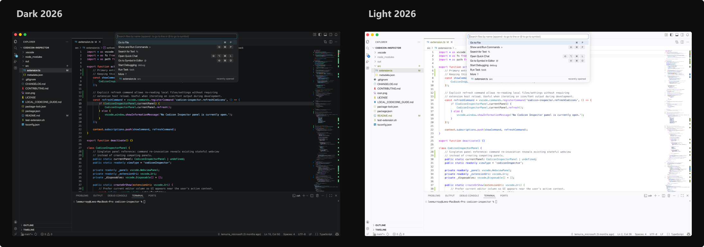Click errors and warnings count in Light 2026
This screenshot has height=247, width=704.
pos(398,234)
